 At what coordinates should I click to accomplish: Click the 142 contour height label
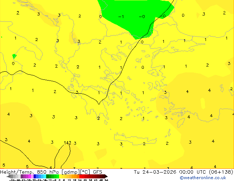(67, 143)
